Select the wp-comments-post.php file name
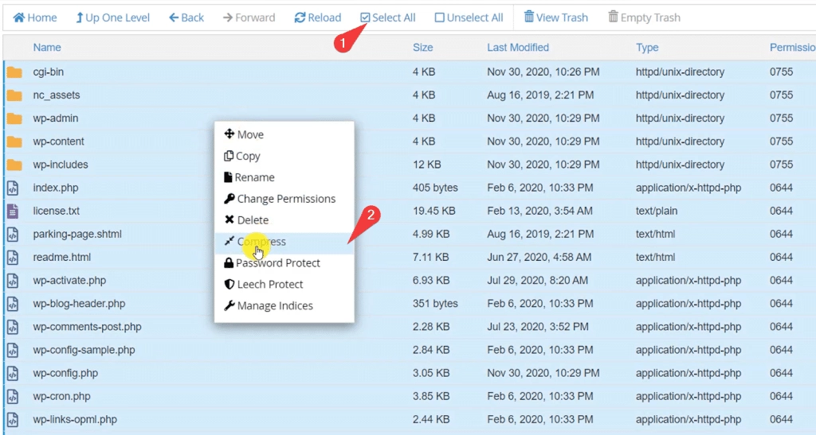The image size is (816, 435). coord(87,327)
